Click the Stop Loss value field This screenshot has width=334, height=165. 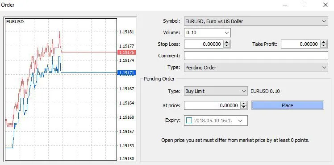204,44
